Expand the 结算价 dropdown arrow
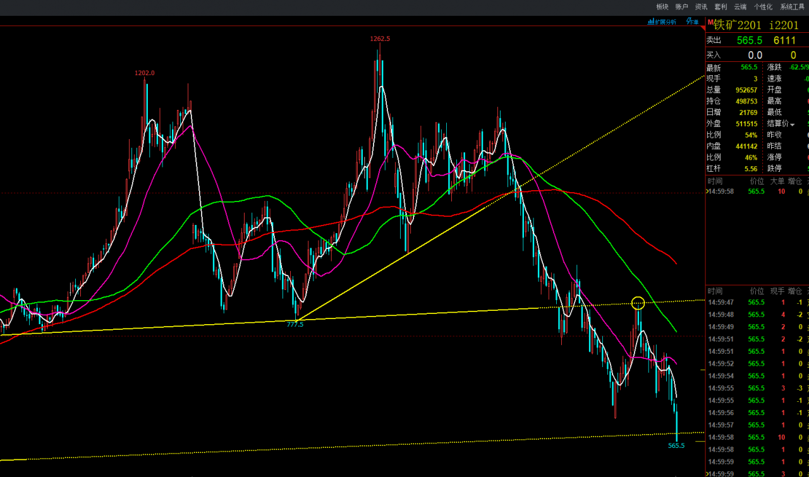The height and width of the screenshot is (477, 809). pyautogui.click(x=792, y=124)
